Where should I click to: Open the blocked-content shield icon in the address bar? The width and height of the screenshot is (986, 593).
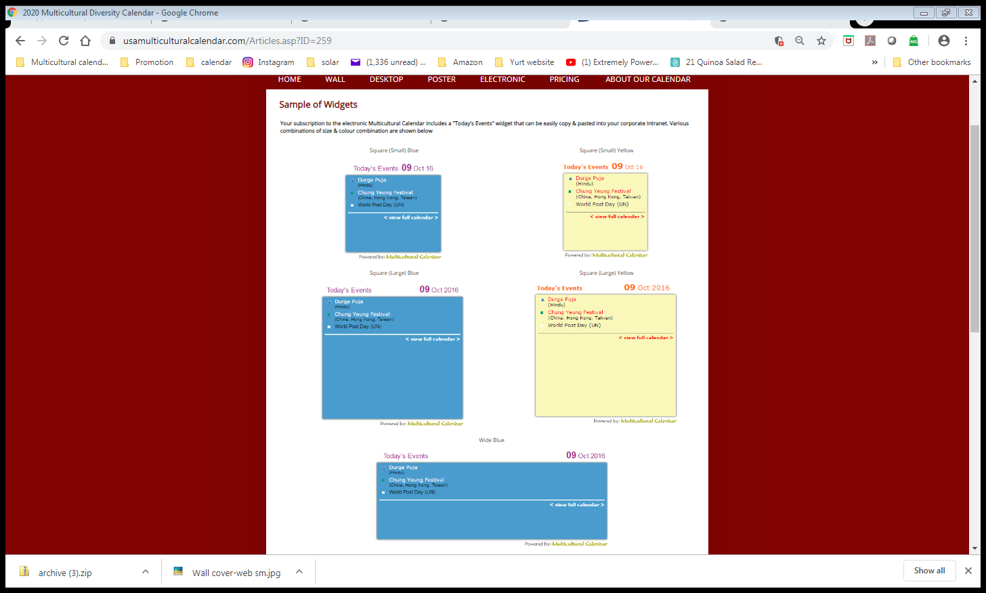pyautogui.click(x=779, y=41)
